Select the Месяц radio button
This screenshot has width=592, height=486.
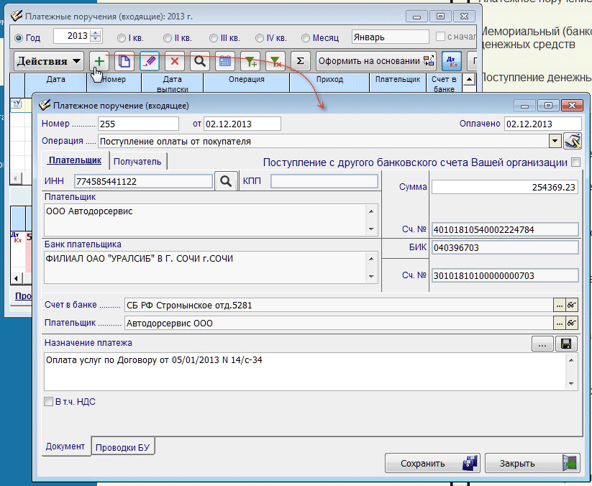pos(306,38)
